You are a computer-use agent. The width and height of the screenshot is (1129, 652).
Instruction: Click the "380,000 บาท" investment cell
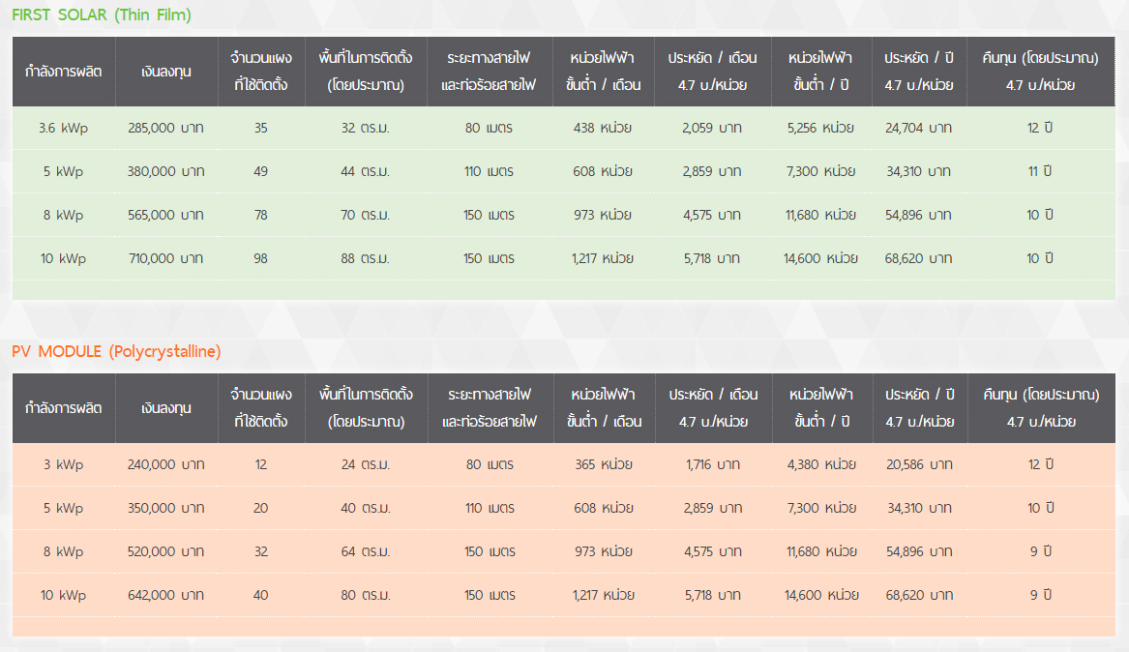pyautogui.click(x=165, y=171)
